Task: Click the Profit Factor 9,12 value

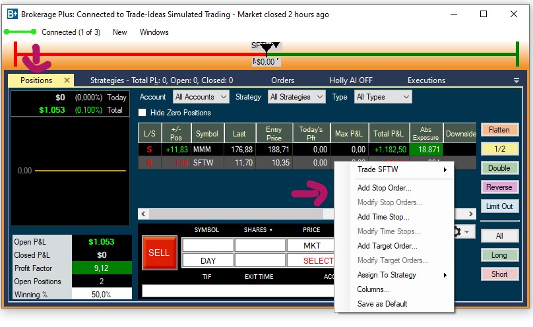Action: pos(102,268)
